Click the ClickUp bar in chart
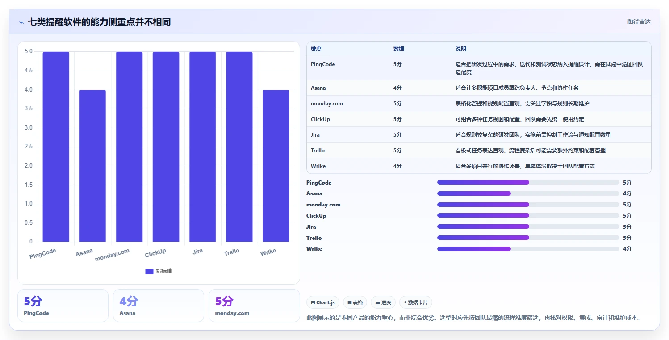Image resolution: width=669 pixels, height=340 pixels. point(166,147)
